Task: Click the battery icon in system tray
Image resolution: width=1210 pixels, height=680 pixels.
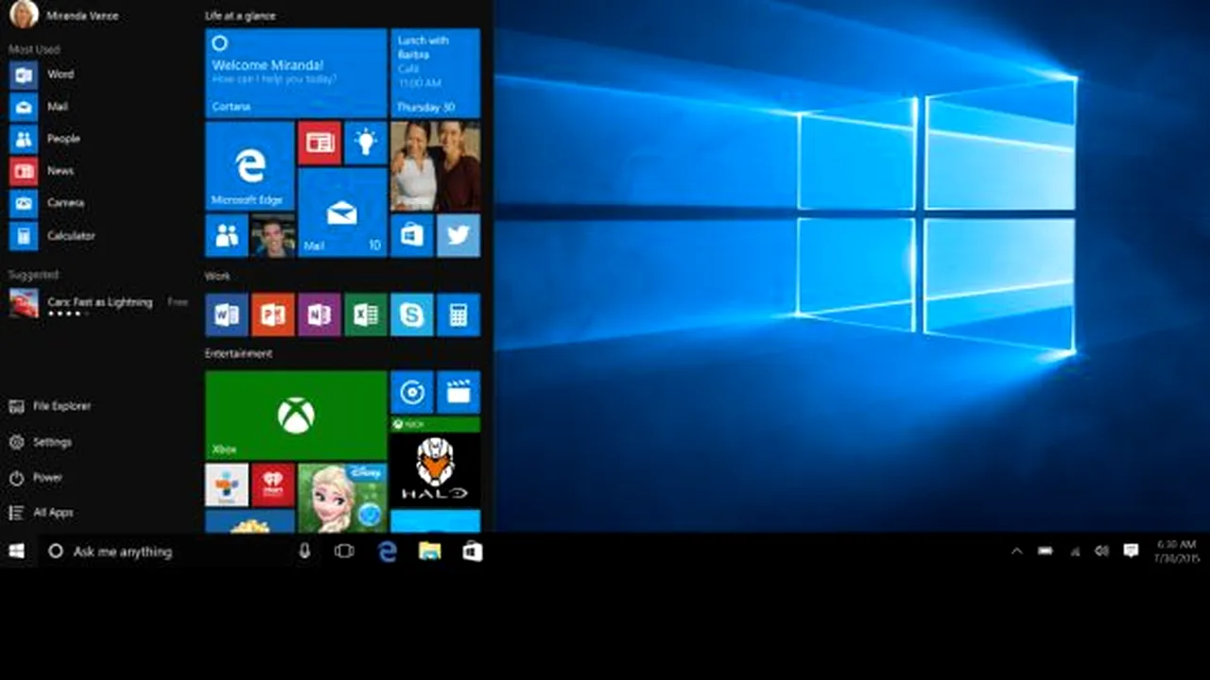Action: pyautogui.click(x=1046, y=552)
